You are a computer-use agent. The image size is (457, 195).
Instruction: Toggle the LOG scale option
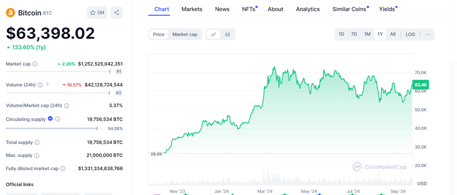410,34
